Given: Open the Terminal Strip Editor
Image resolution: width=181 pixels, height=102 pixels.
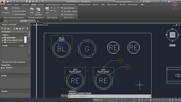Looking at the screenshot, I should click(32, 10).
